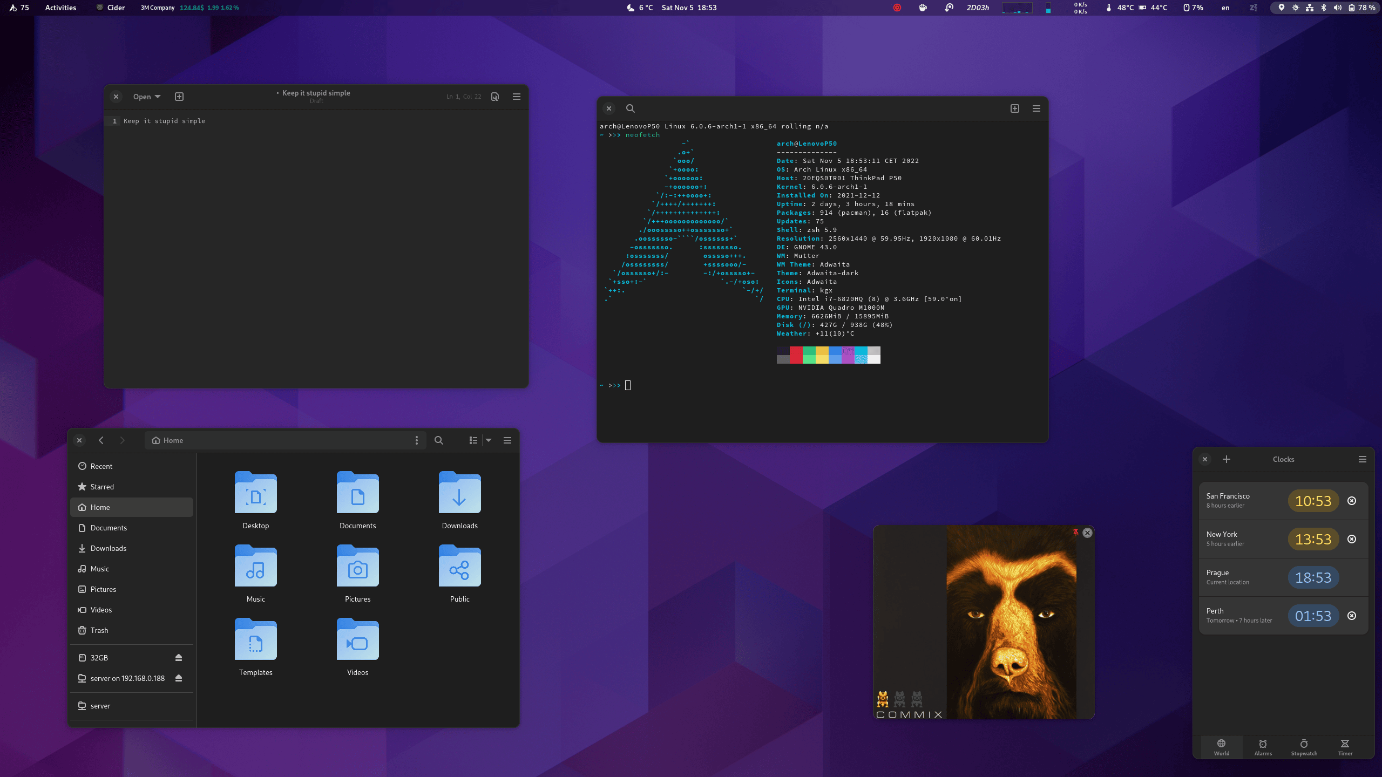Switch to Timer tab in Clocks
This screenshot has width=1382, height=777.
1345,747
